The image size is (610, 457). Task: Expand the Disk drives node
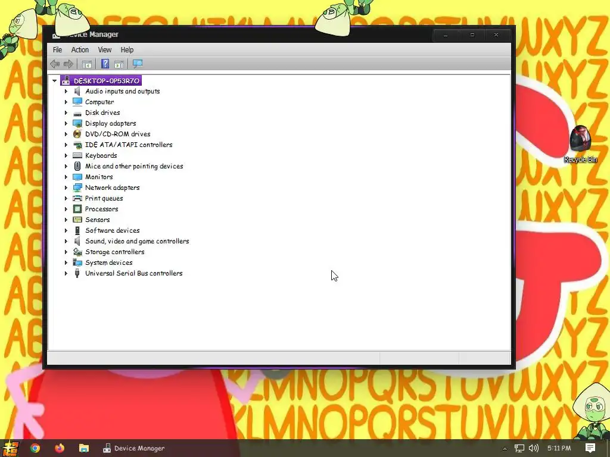(66, 112)
